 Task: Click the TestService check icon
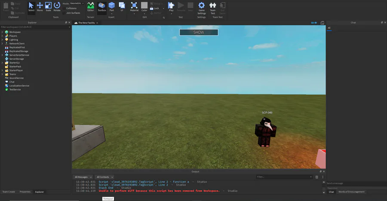tap(6, 90)
